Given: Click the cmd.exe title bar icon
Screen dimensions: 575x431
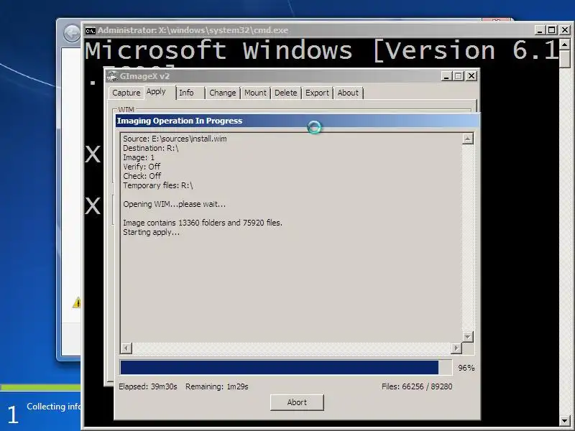Looking at the screenshot, I should click(x=91, y=31).
